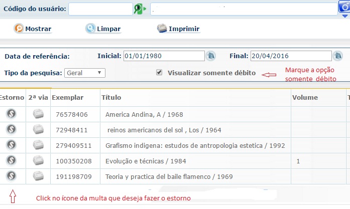Click the Volume column header
The width and height of the screenshot is (350, 209).
[x=304, y=97]
